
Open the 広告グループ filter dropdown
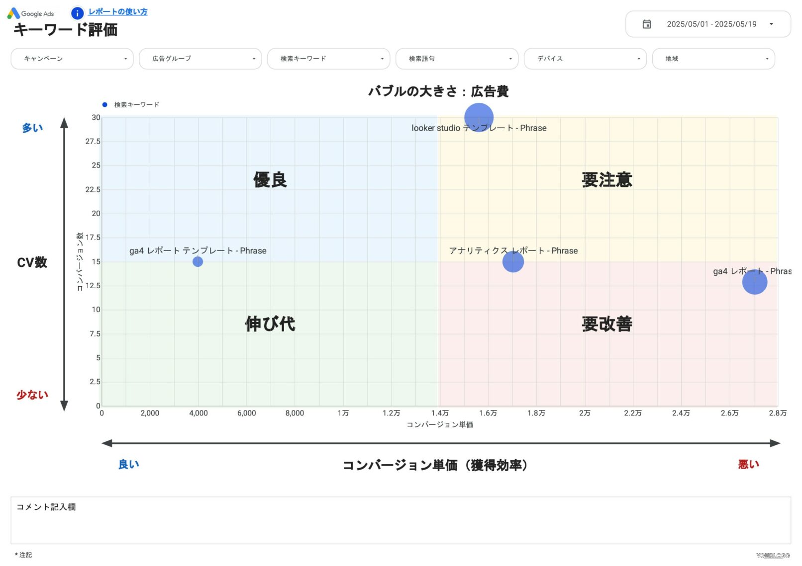pyautogui.click(x=200, y=59)
